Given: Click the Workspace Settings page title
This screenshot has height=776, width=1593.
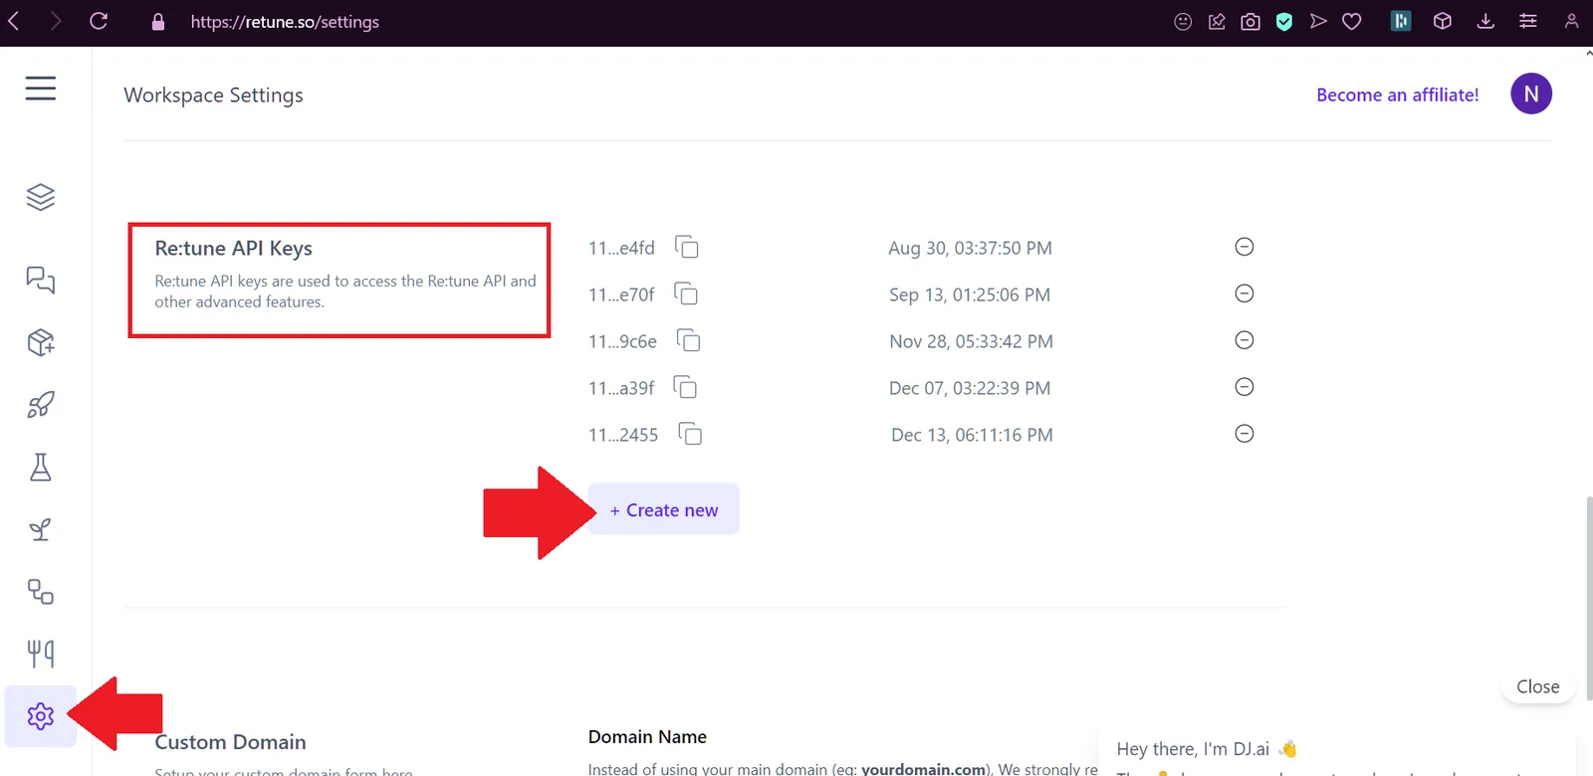Looking at the screenshot, I should [x=213, y=96].
